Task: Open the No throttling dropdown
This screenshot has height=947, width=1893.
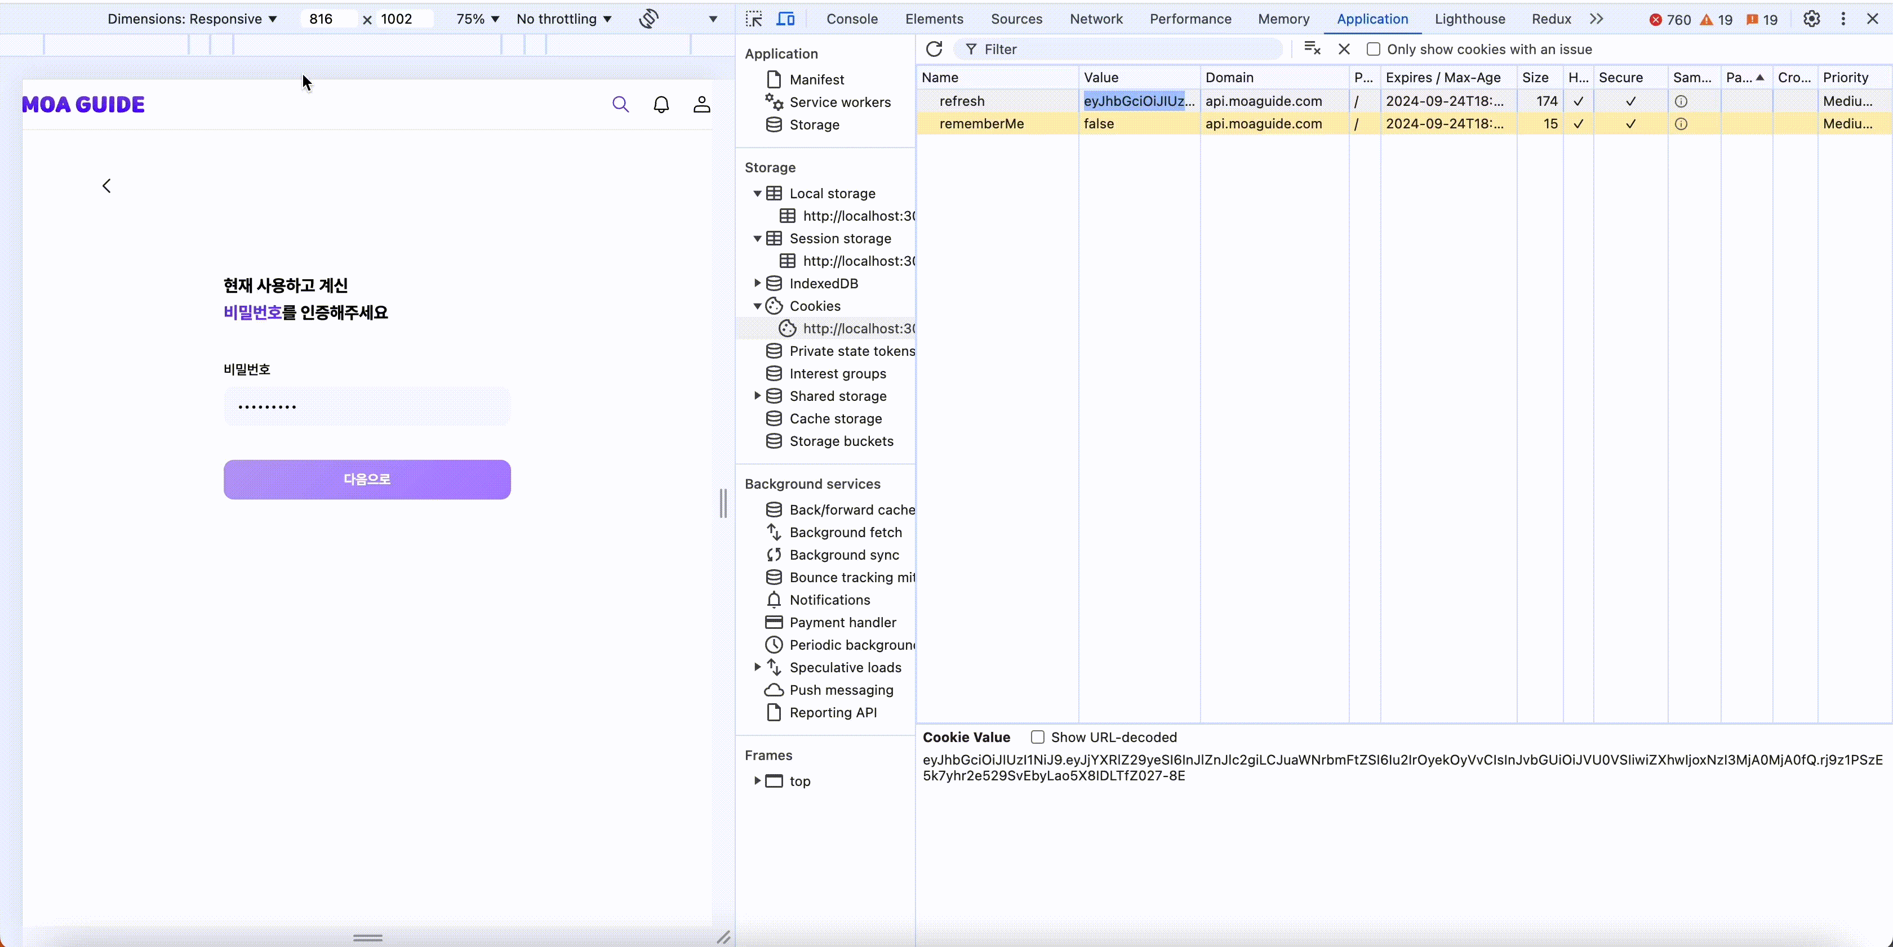Action: [x=563, y=19]
